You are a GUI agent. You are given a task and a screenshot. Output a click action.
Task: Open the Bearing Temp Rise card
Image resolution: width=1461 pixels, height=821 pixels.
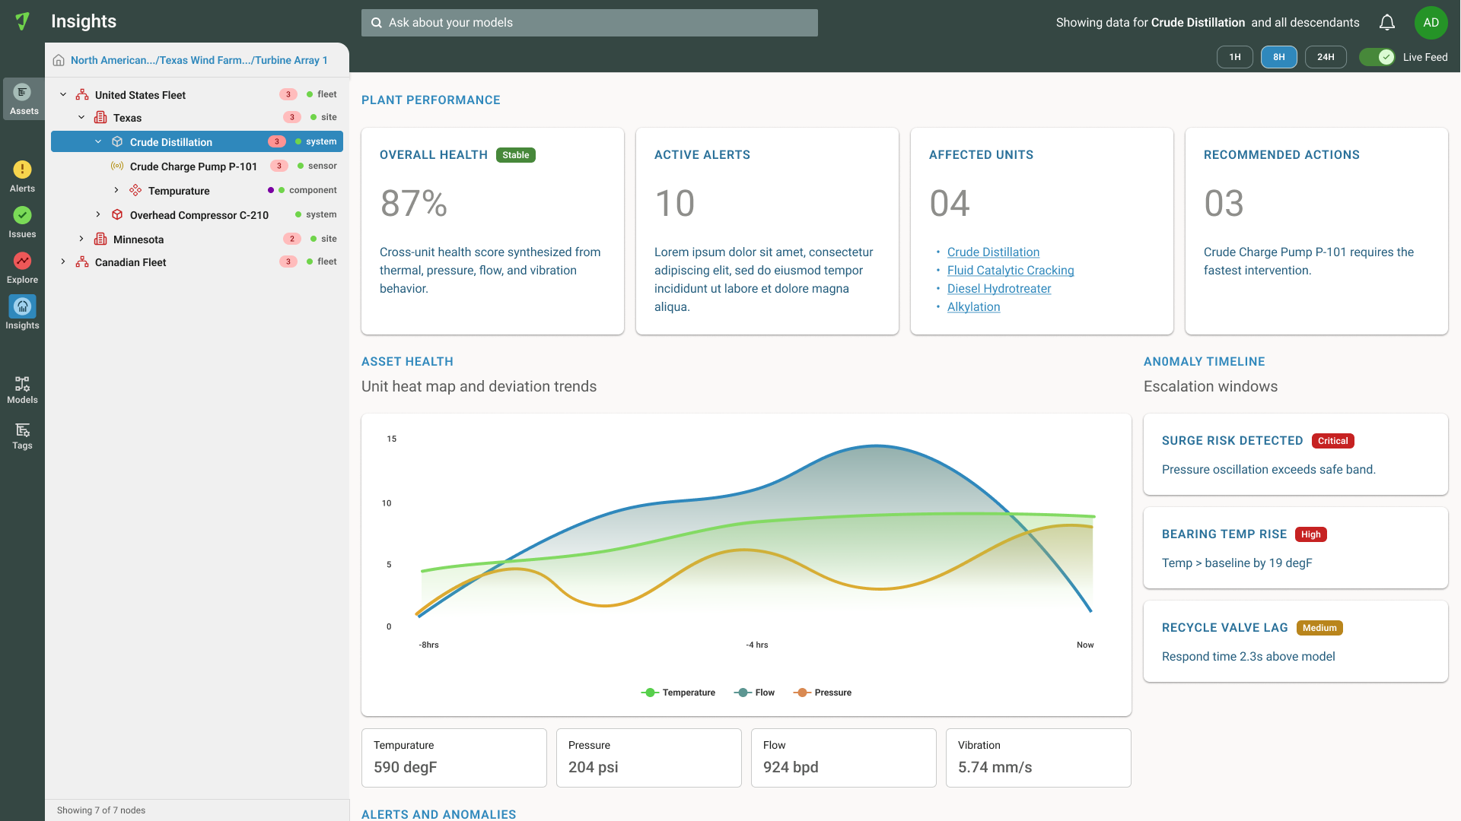pos(1296,548)
